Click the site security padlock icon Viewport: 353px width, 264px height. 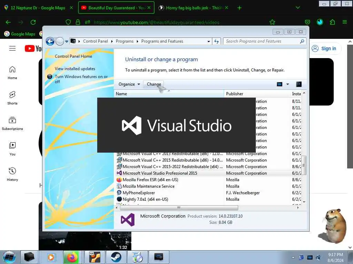(78, 22)
